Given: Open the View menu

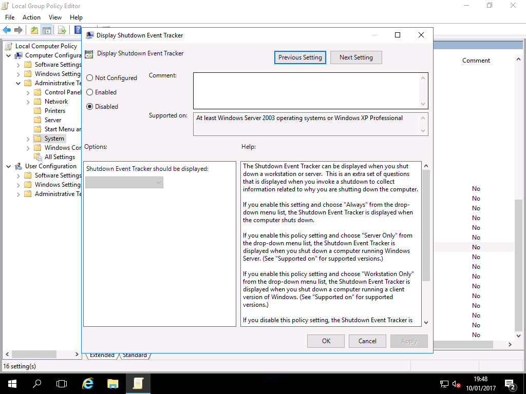Looking at the screenshot, I should pyautogui.click(x=55, y=17).
